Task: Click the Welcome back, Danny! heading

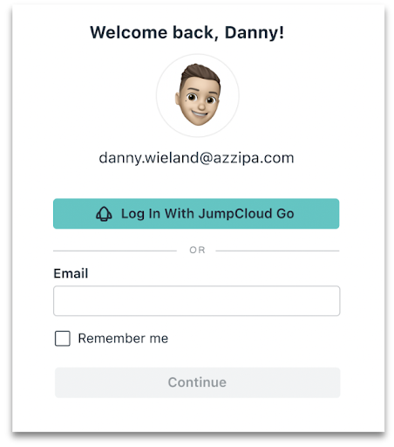Action: pyautogui.click(x=187, y=32)
